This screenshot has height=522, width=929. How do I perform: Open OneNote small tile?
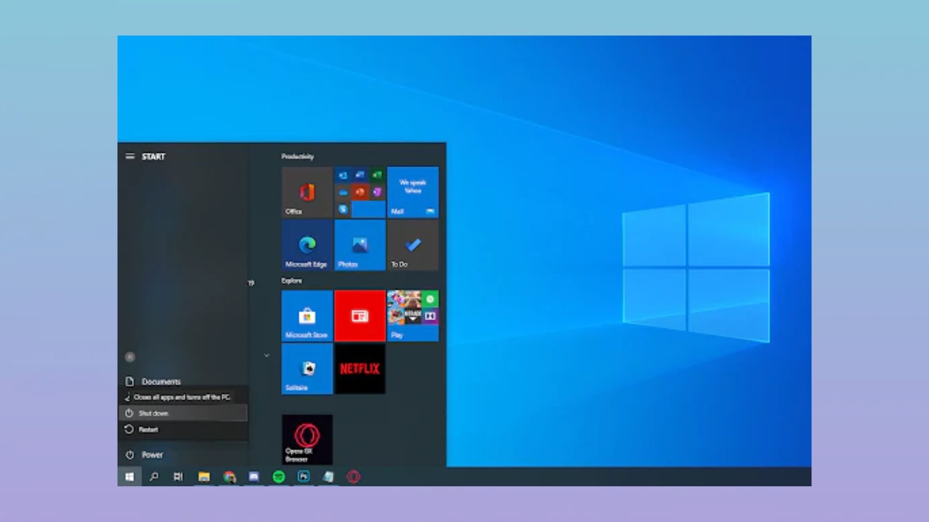[x=377, y=192]
